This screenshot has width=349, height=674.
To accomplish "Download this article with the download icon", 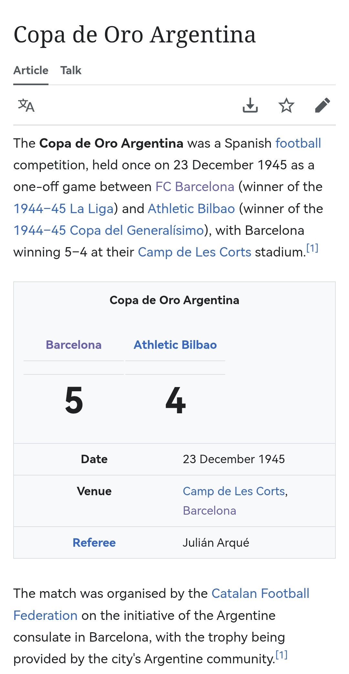I will click(x=250, y=105).
